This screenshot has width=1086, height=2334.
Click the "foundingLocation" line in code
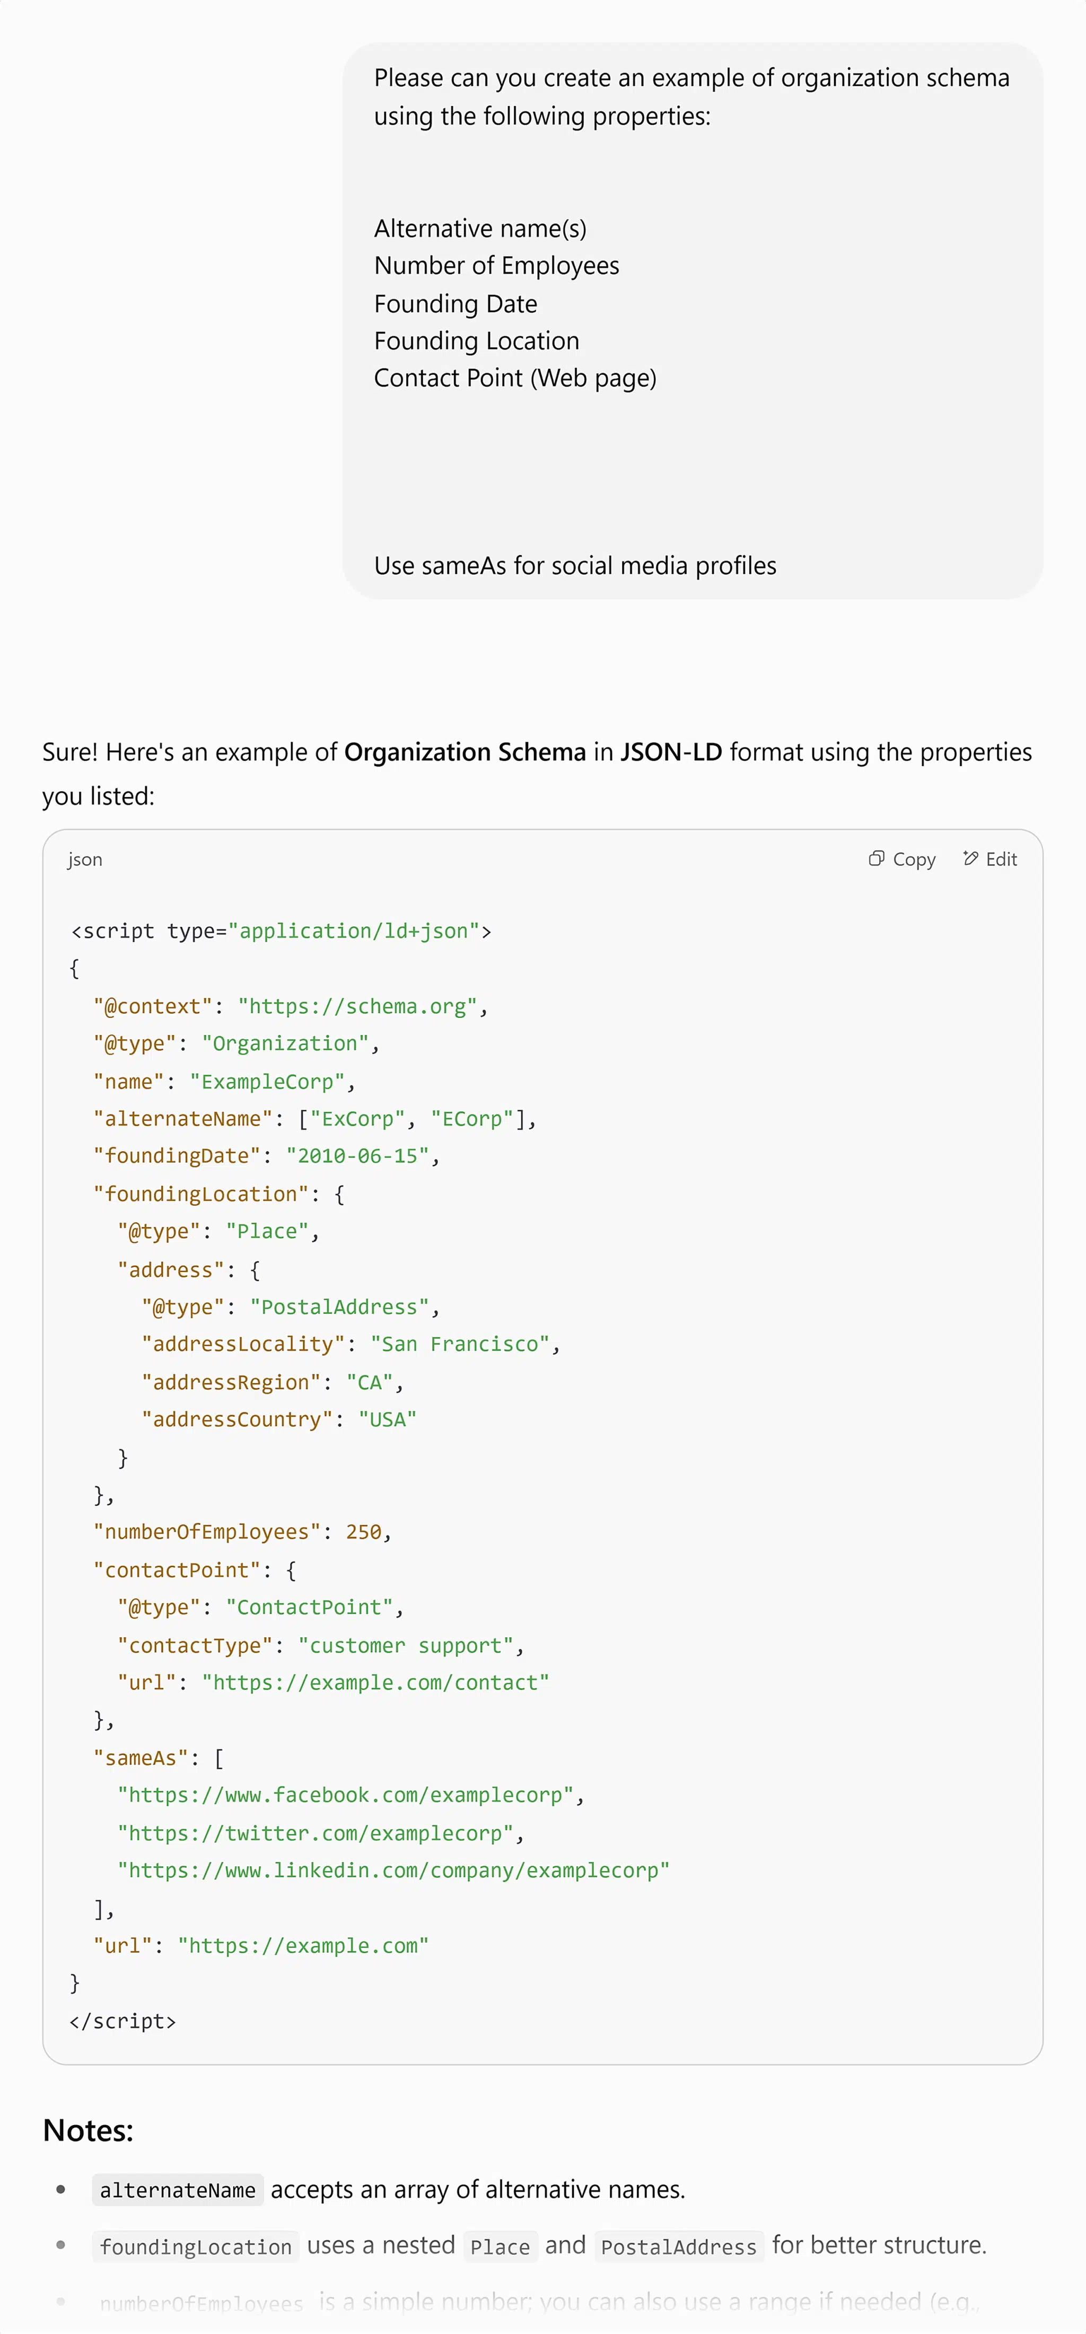tap(220, 1194)
